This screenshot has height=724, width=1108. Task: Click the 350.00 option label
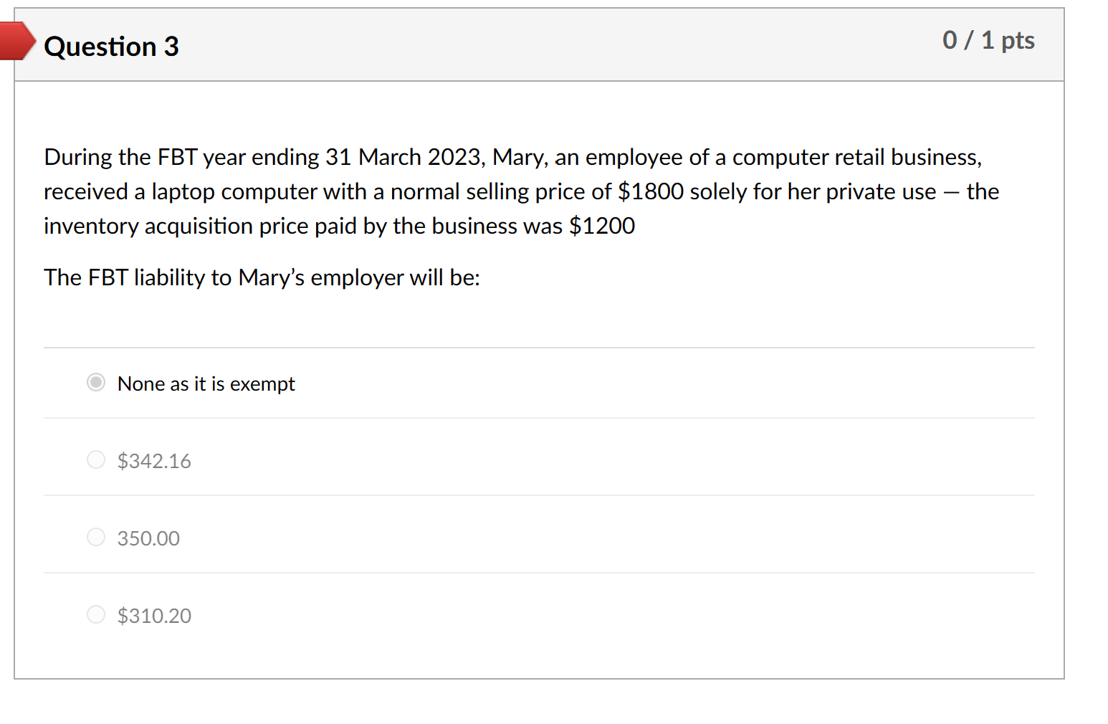pyautogui.click(x=148, y=538)
